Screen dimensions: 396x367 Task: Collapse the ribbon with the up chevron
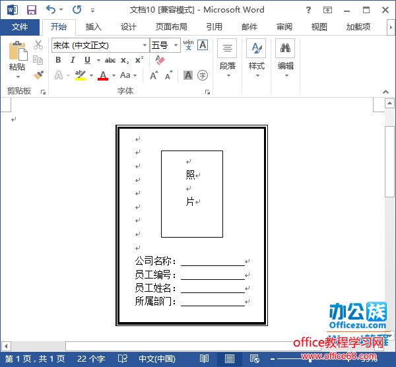(385, 92)
